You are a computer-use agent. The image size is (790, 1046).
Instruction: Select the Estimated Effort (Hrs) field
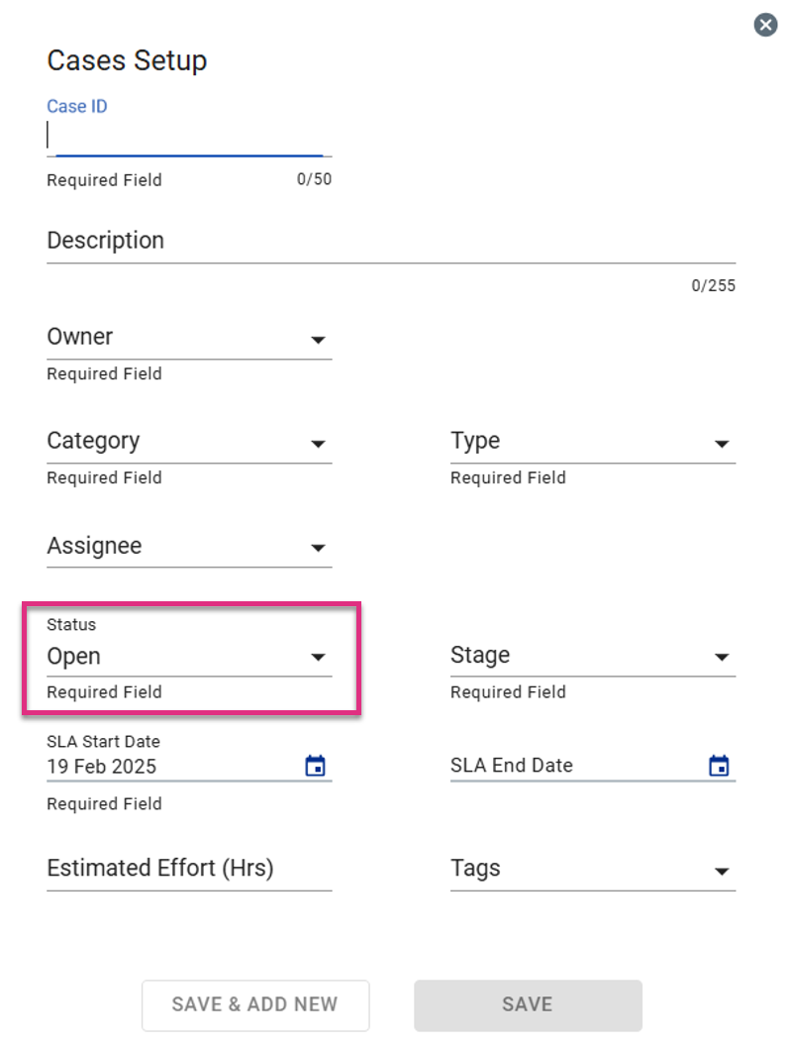(189, 870)
